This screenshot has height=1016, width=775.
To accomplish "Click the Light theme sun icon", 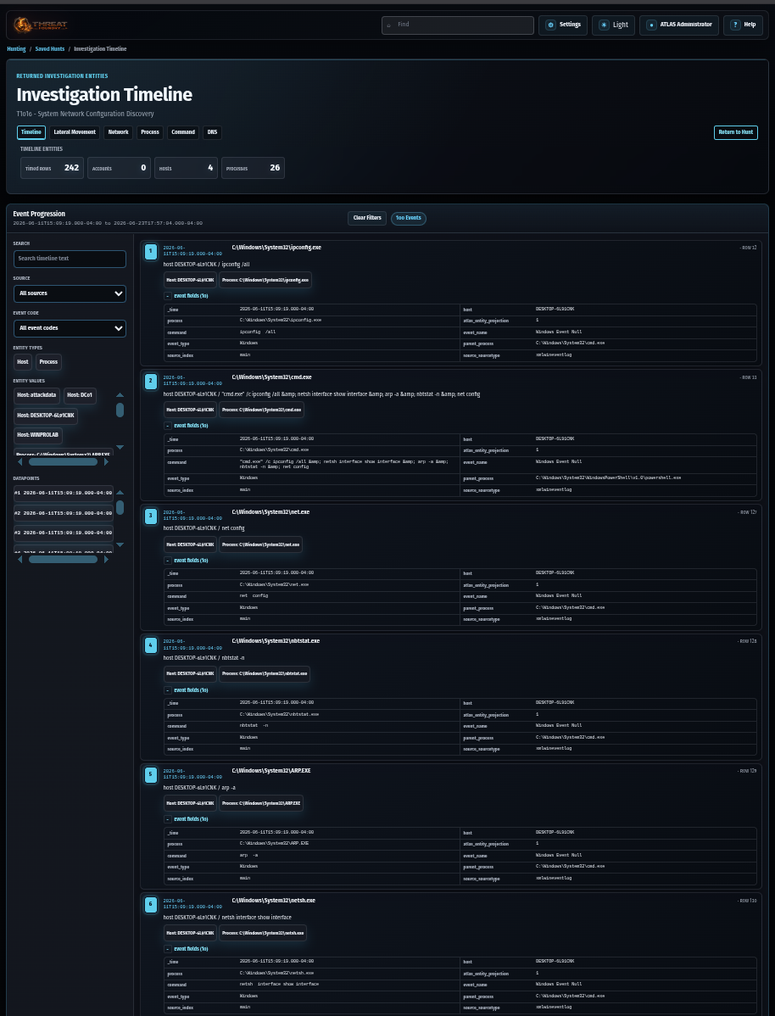I will [604, 25].
